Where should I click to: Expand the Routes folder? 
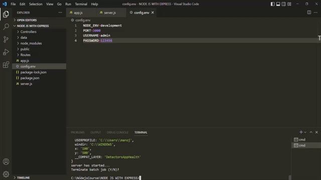coord(39,55)
